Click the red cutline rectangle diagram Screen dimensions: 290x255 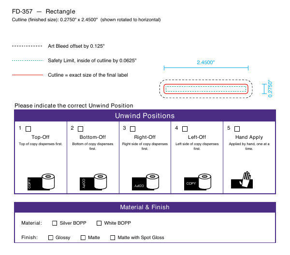coord(206,89)
